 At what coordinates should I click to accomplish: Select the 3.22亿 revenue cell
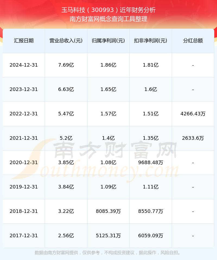click(x=66, y=211)
